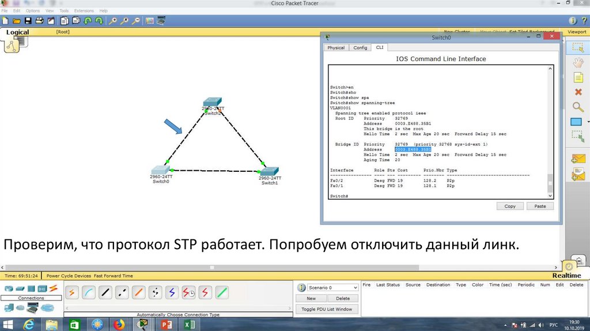This screenshot has width=590, height=331.
Task: Select the orange fiber cable
Action: click(138, 292)
